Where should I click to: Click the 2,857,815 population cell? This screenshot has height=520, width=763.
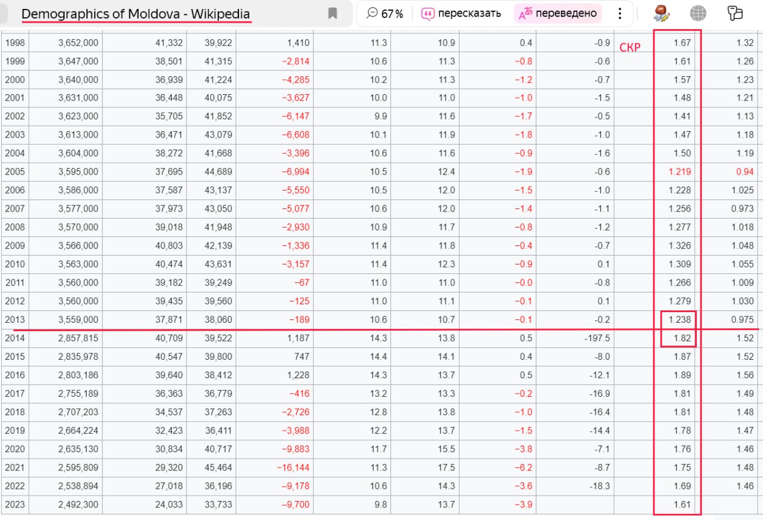(78, 338)
